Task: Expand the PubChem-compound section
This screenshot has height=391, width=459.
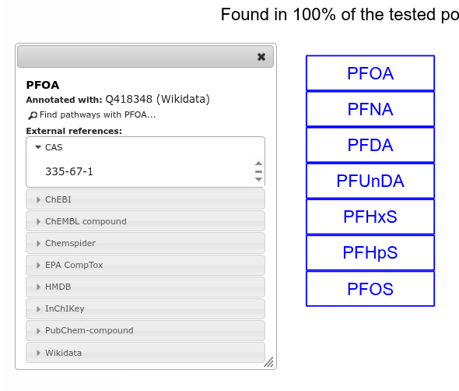Action: tap(145, 330)
